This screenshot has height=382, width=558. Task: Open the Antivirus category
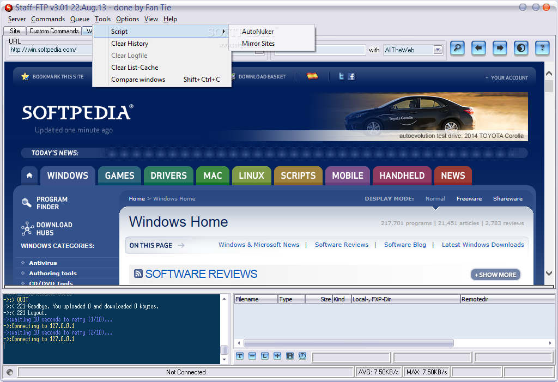click(x=43, y=263)
